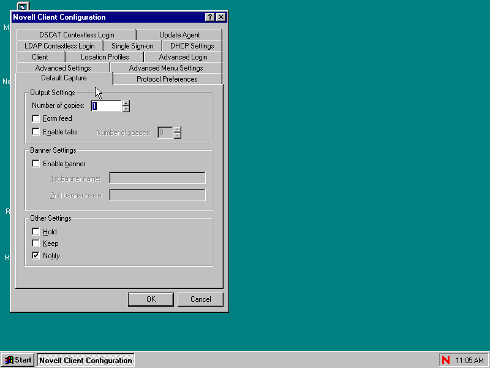Toggle the Keep checkbox
This screenshot has width=490, height=368.
[36, 243]
